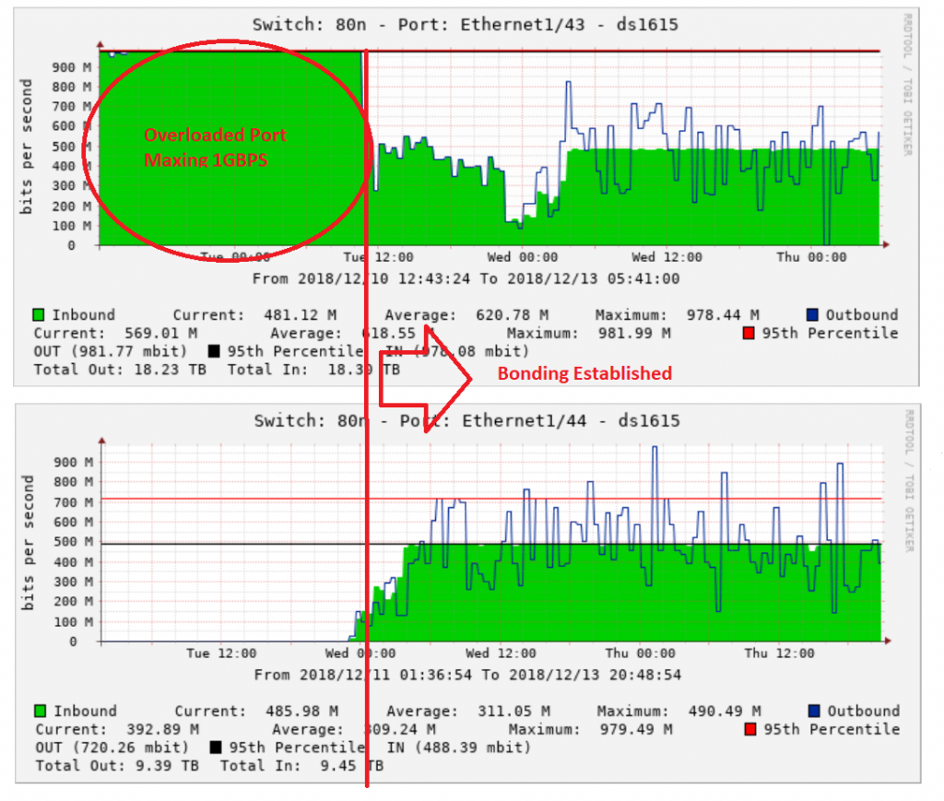944x801 pixels.
Task: Click the green Inbound swatch in bottom legend
Action: pos(41,711)
